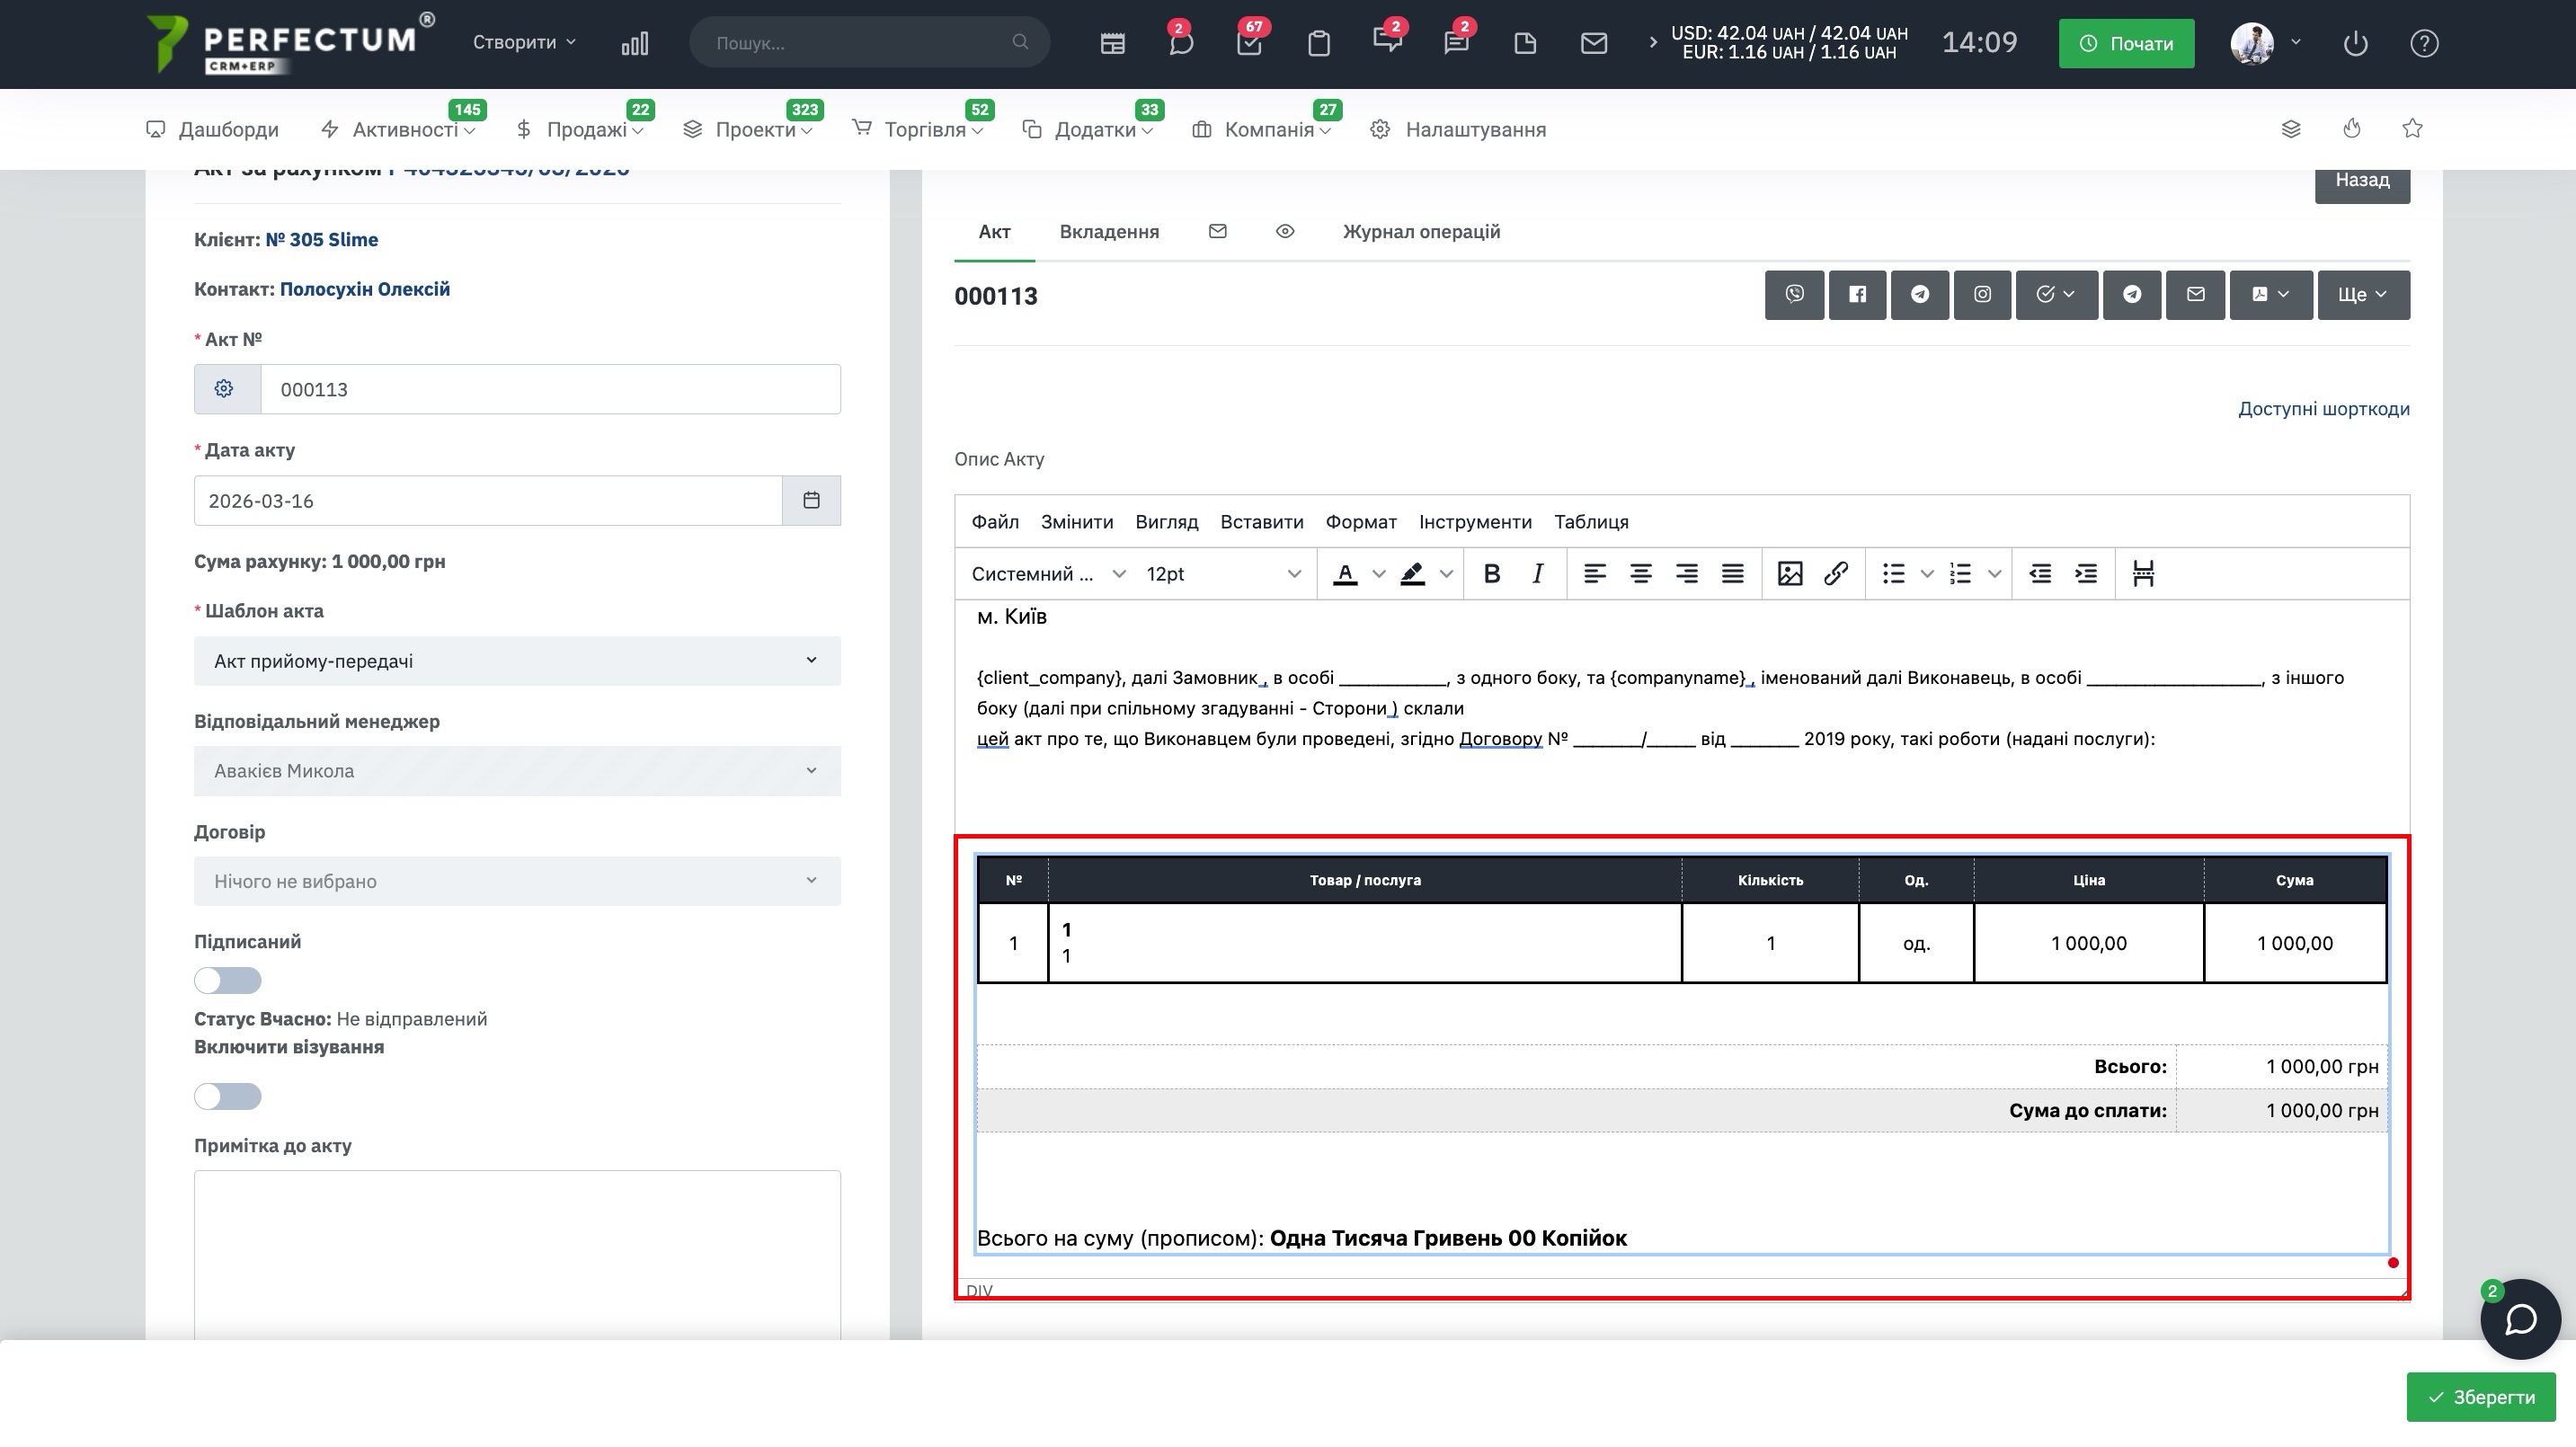Expand the Шаблон акта dropdown
The width and height of the screenshot is (2576, 1447).
pyautogui.click(x=517, y=661)
